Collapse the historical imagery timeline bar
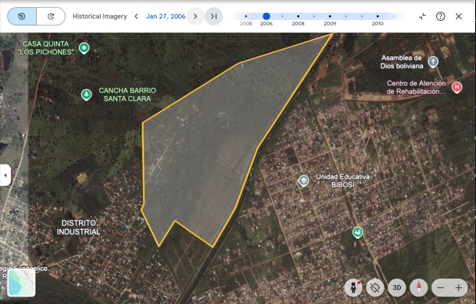Screen dimensions: 476x304 pos(422,16)
